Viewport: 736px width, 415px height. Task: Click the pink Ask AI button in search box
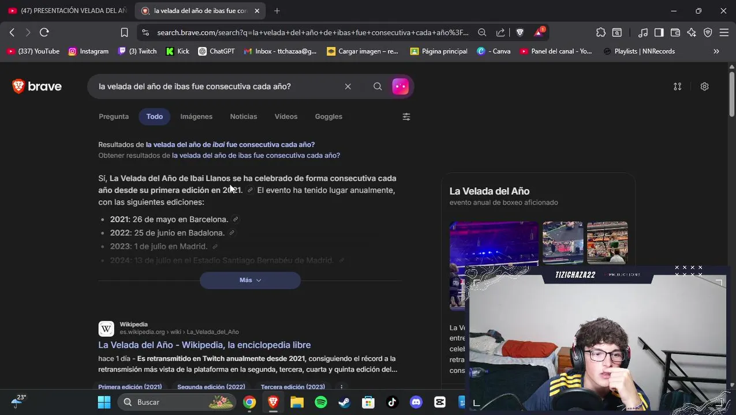[400, 86]
